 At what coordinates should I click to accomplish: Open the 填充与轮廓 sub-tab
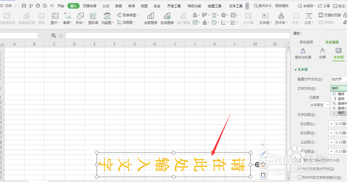click(x=303, y=53)
